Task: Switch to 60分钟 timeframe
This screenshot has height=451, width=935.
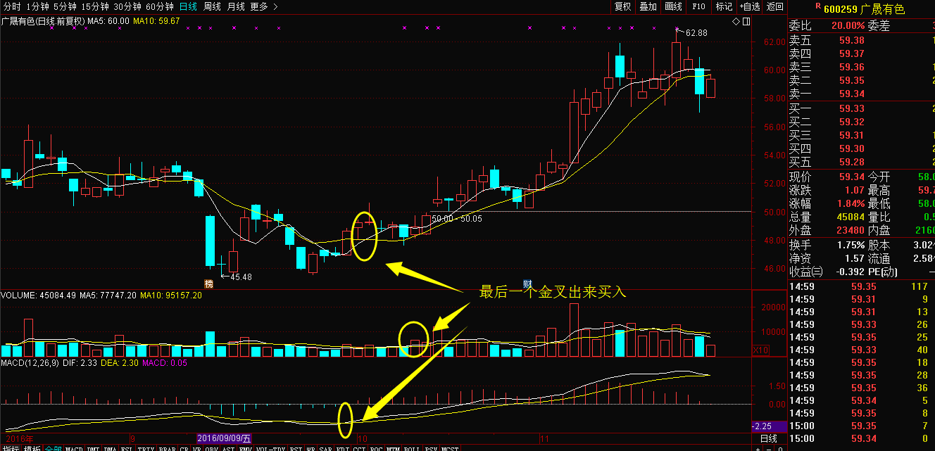Action: pyautogui.click(x=160, y=6)
